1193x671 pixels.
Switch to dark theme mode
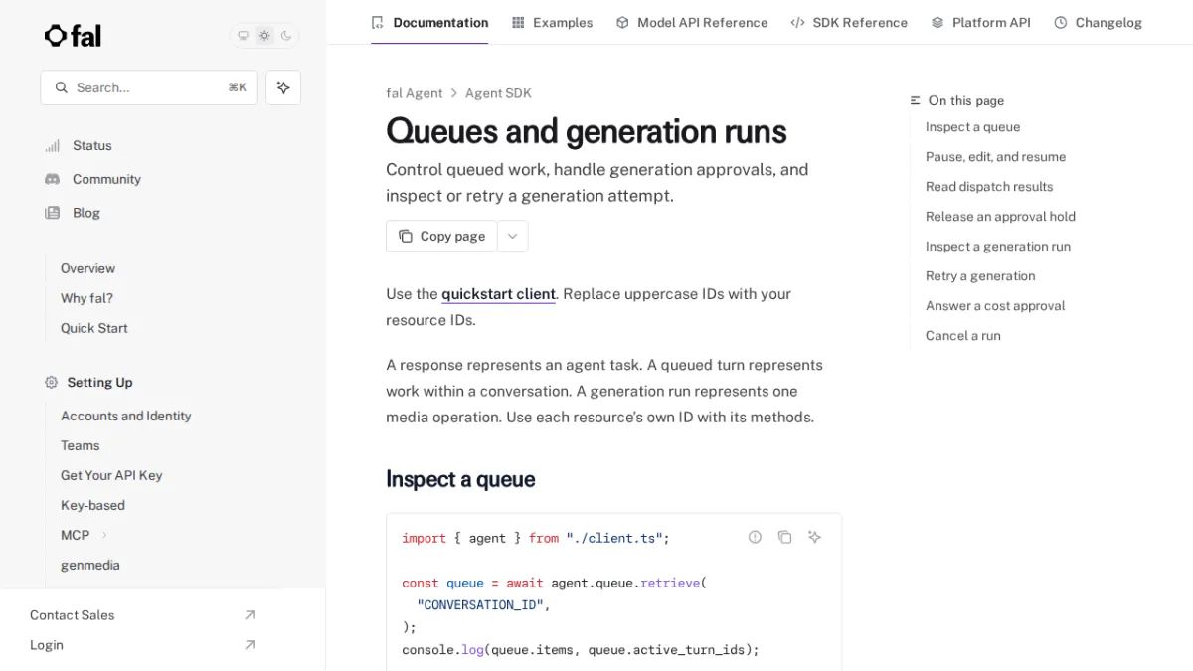(x=286, y=36)
